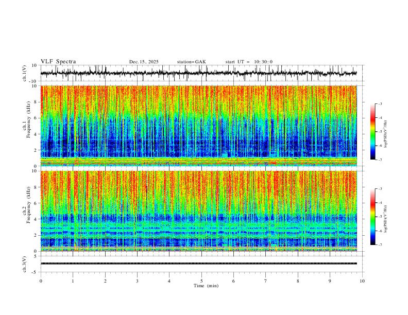The width and height of the screenshot is (408, 315).
Task: Select the date text "Dec. 15, 2025"
Action: pyautogui.click(x=144, y=62)
